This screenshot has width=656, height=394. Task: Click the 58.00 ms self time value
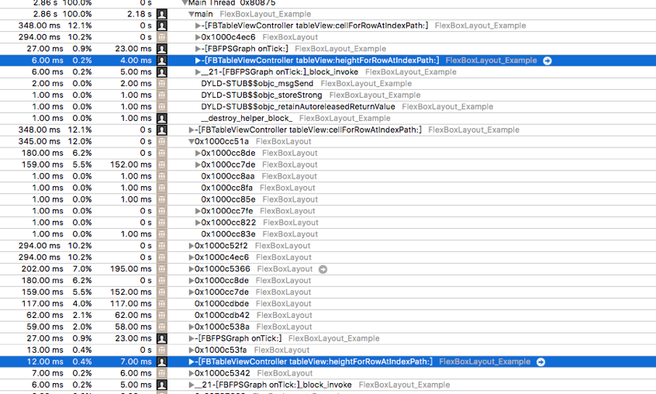point(133,327)
